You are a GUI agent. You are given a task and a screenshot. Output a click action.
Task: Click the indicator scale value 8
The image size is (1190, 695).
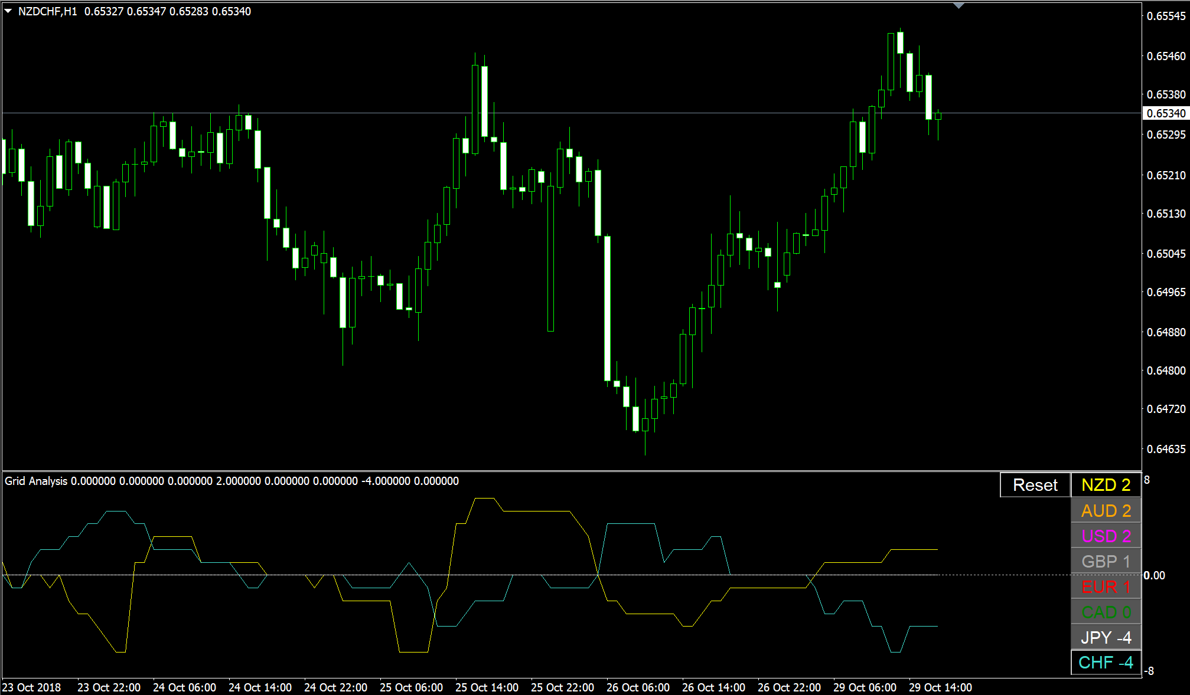[1147, 480]
